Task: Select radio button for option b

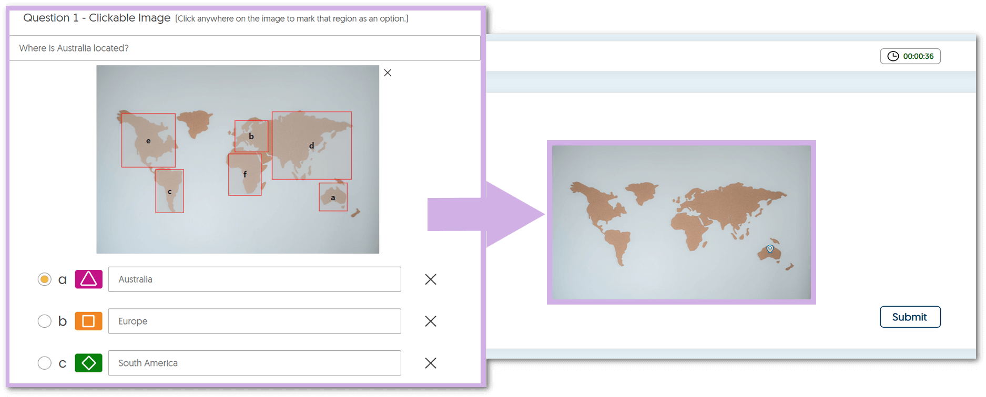Action: (x=45, y=321)
